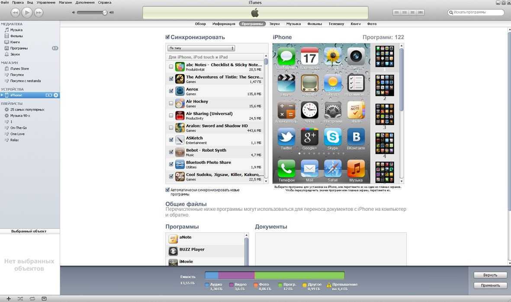The width and height of the screenshot is (511, 302).
Task: Uncheck the Синхронизировать checkbox
Action: coord(167,37)
